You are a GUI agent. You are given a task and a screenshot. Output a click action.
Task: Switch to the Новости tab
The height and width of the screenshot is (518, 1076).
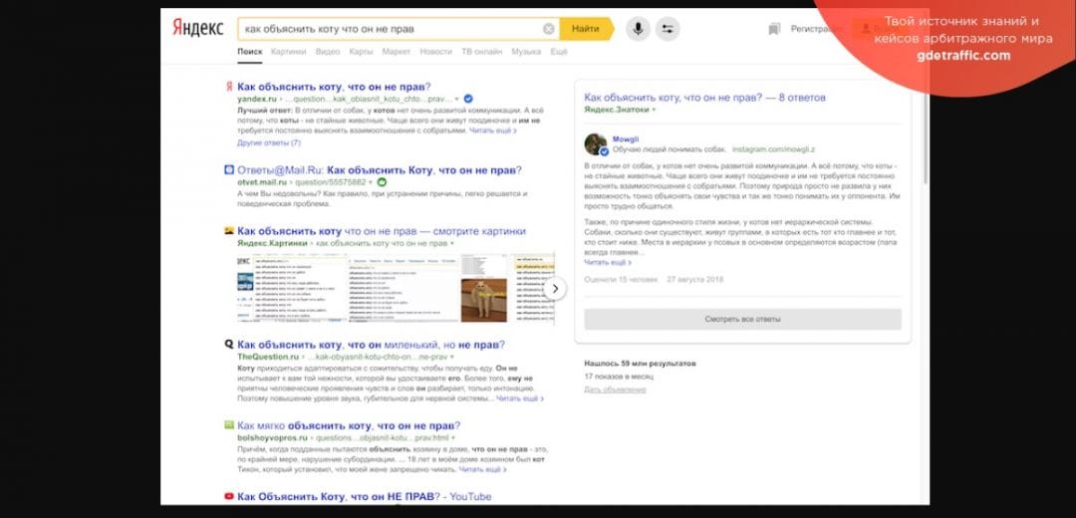click(x=435, y=52)
